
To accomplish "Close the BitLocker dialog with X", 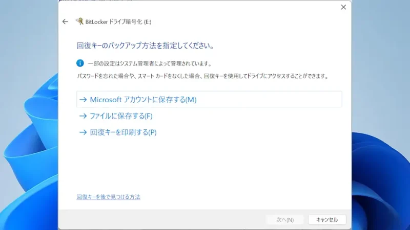I will (x=343, y=7).
